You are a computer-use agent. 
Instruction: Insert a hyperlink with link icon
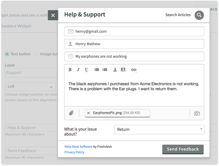134,70
